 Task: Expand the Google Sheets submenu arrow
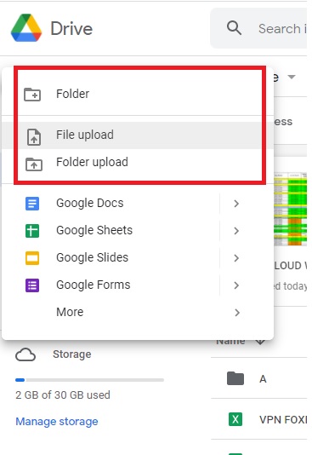(x=236, y=231)
